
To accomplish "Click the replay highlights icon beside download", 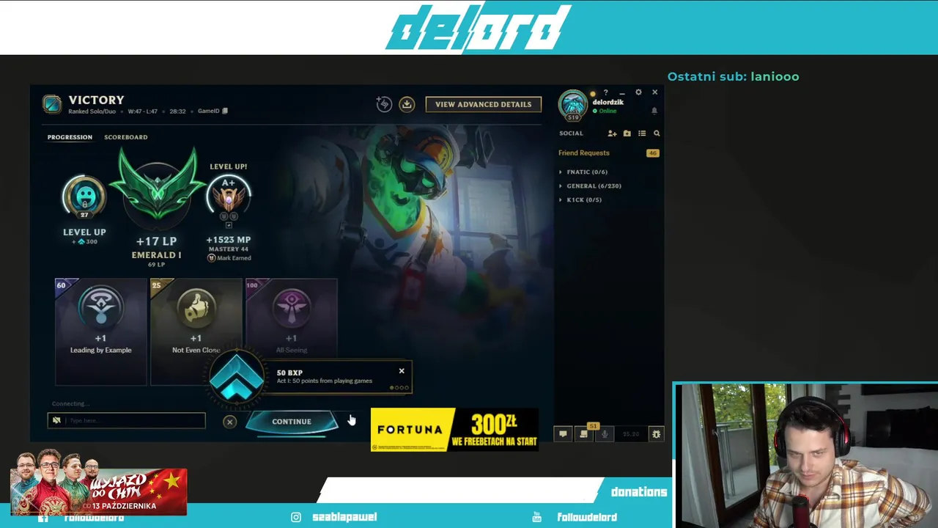I will tap(384, 104).
